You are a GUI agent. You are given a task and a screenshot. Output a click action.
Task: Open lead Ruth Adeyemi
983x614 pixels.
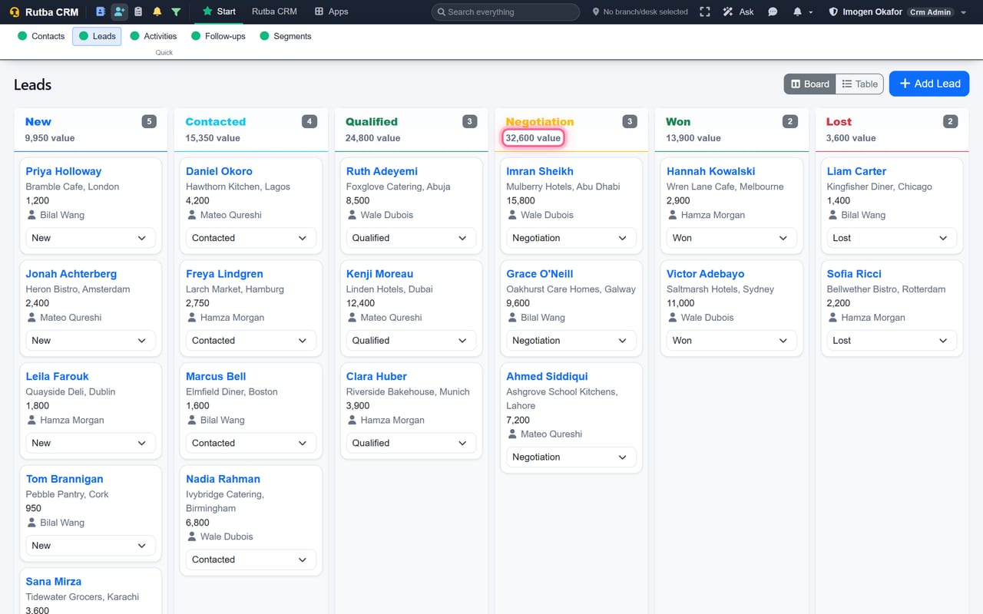click(382, 171)
